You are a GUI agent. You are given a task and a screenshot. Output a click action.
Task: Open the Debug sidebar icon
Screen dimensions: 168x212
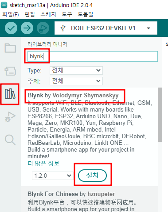coord(10,117)
